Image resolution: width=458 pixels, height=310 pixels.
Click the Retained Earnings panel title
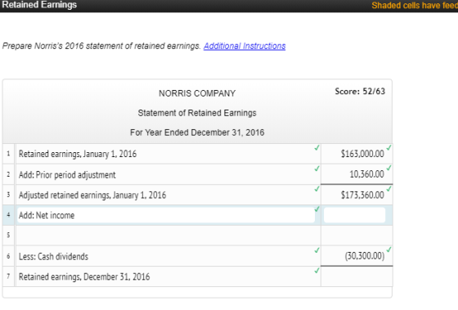39,5
